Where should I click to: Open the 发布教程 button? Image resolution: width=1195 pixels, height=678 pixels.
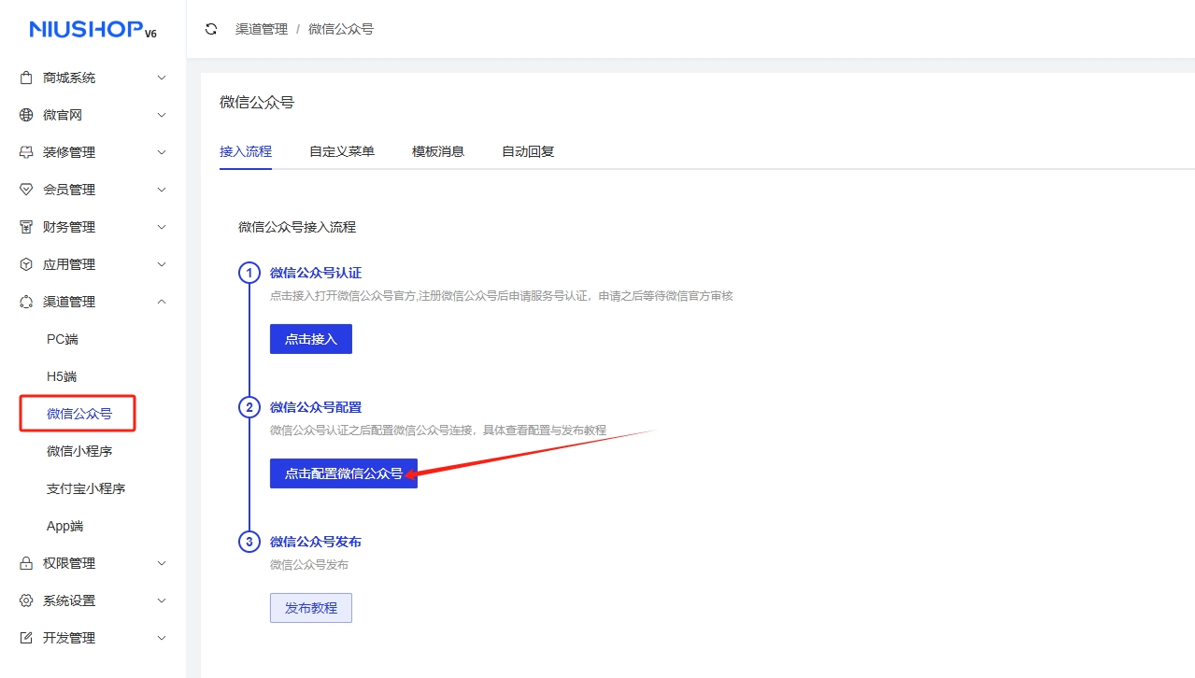310,608
